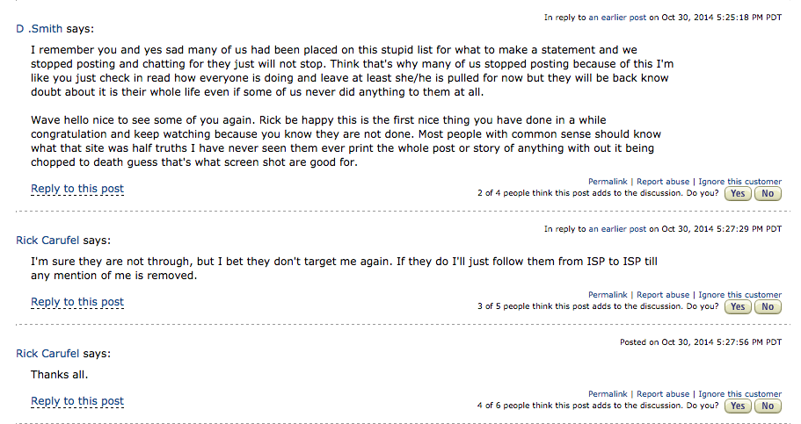Vote Yes on the ISP post
Image resolution: width=801 pixels, height=424 pixels.
point(737,306)
